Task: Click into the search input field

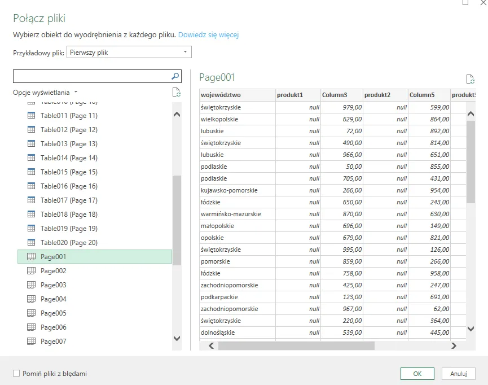Action: [x=90, y=76]
